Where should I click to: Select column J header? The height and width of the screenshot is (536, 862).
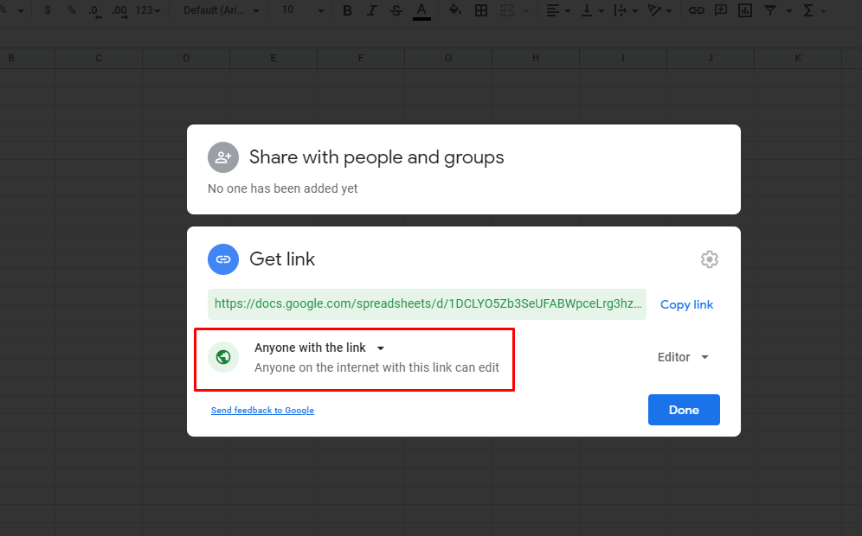(711, 58)
